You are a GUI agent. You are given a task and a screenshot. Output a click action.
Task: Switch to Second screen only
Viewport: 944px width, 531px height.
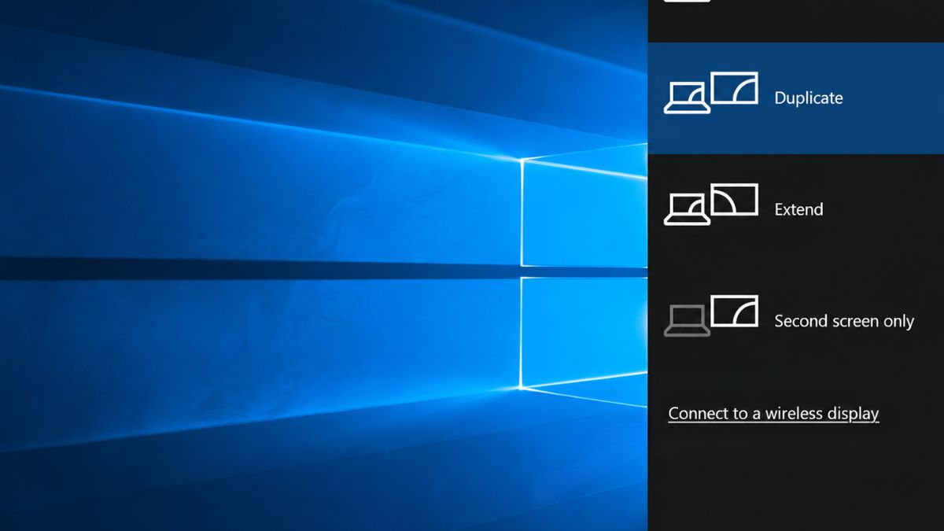point(795,320)
